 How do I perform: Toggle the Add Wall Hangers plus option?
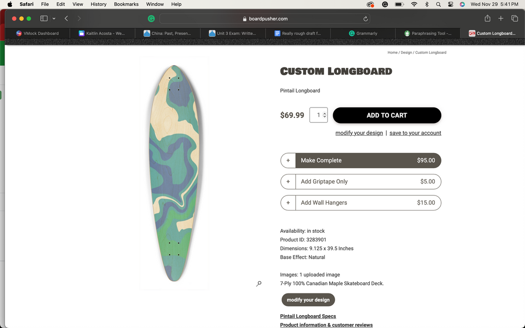coord(288,203)
